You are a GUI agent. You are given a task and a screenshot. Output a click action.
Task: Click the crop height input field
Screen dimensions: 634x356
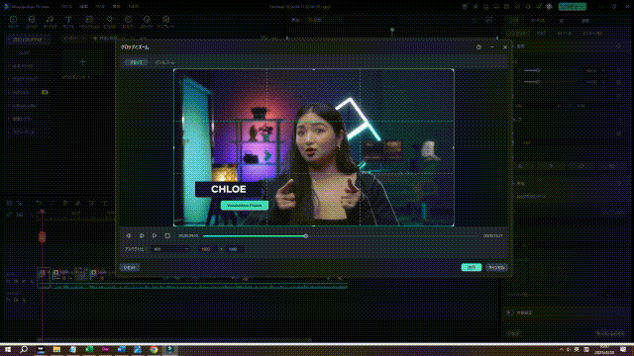coord(235,249)
